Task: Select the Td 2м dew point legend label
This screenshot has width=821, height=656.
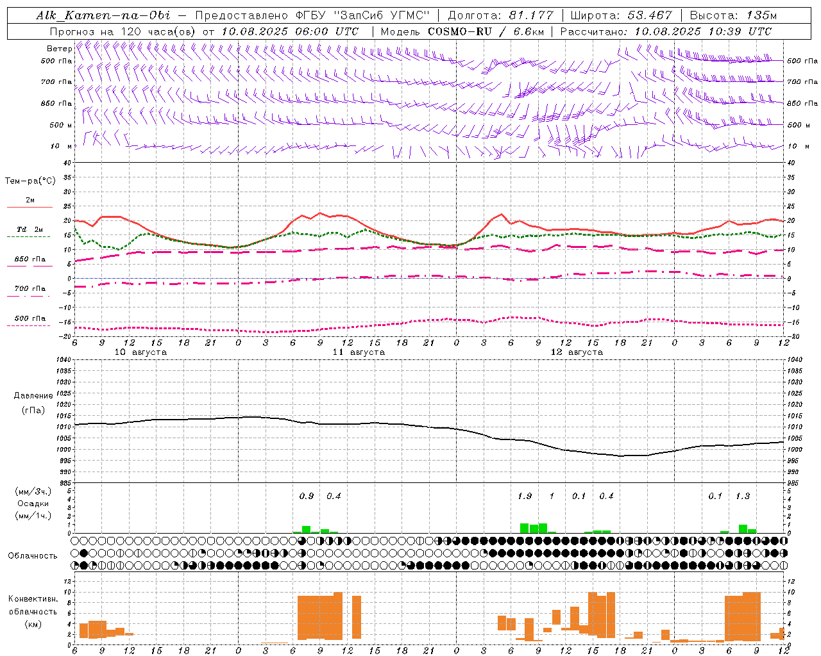Action: [x=30, y=229]
